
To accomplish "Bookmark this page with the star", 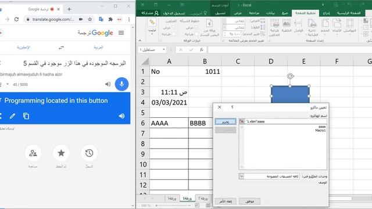I will 90,19.
